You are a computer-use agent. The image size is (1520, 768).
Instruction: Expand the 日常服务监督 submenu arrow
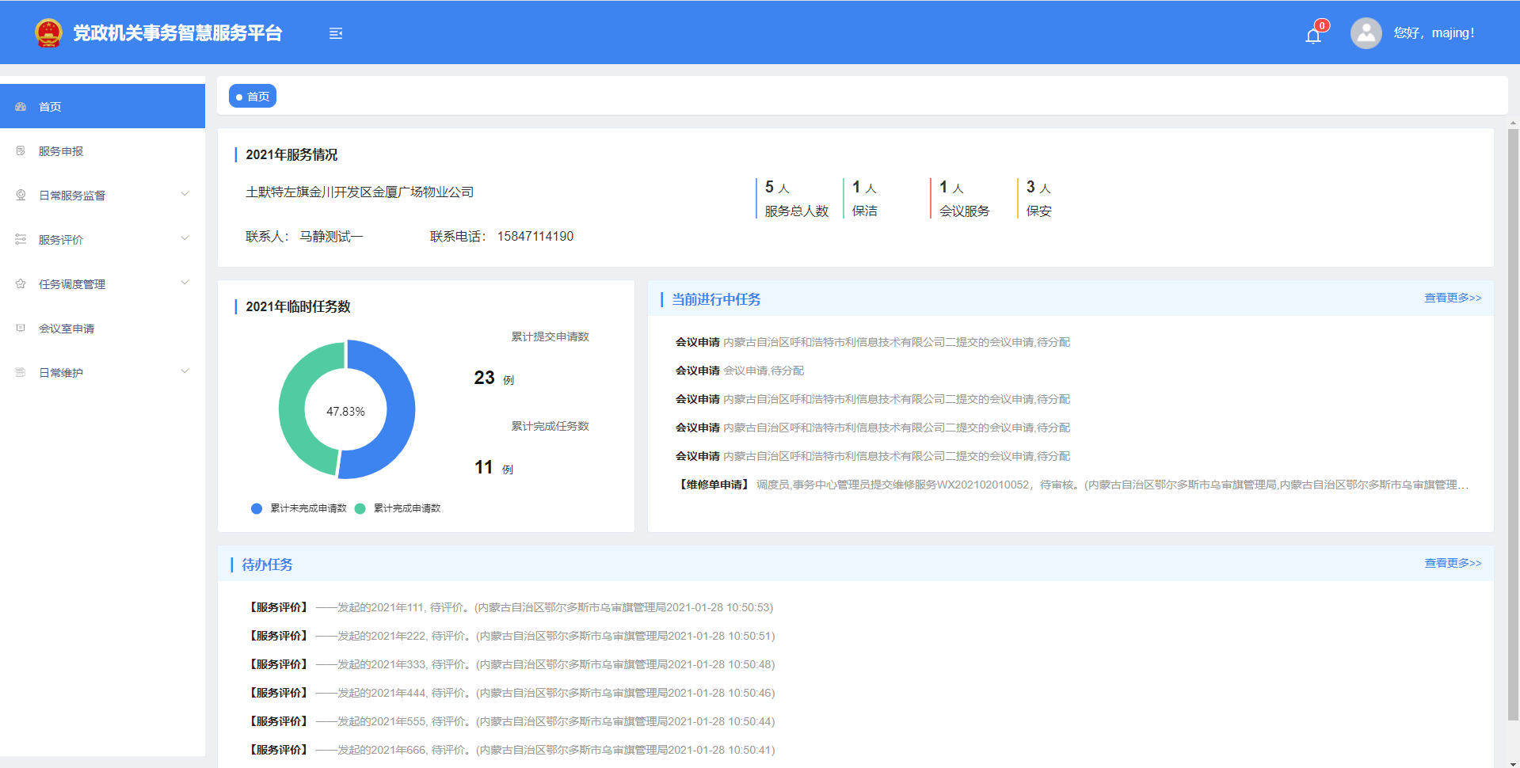point(185,194)
